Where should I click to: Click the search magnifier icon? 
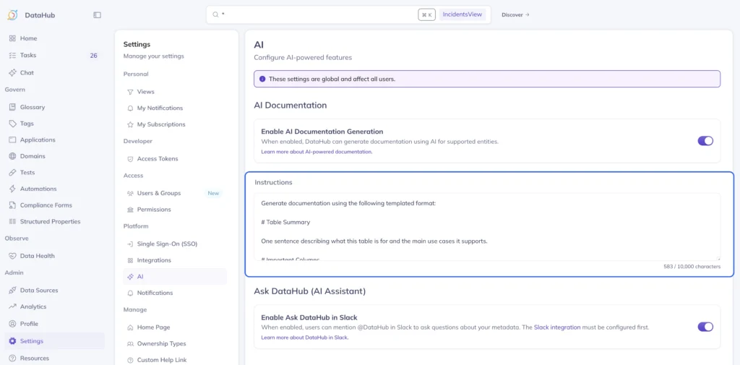[215, 14]
